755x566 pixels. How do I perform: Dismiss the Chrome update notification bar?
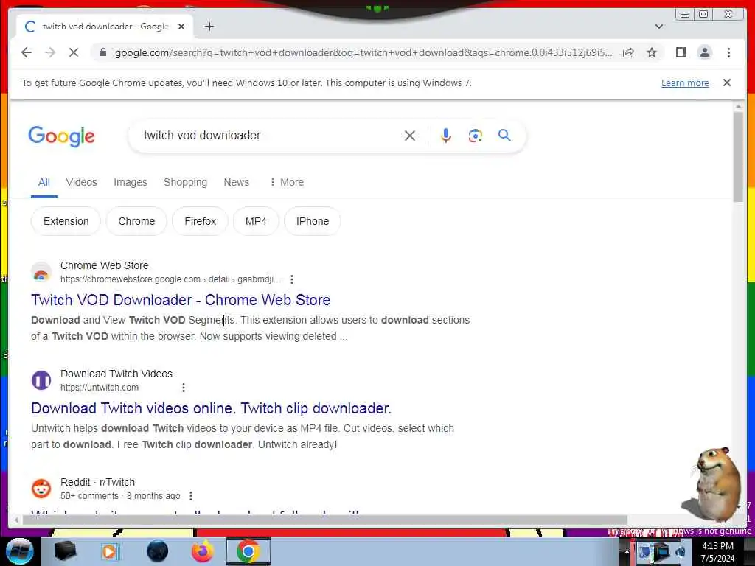pos(726,83)
